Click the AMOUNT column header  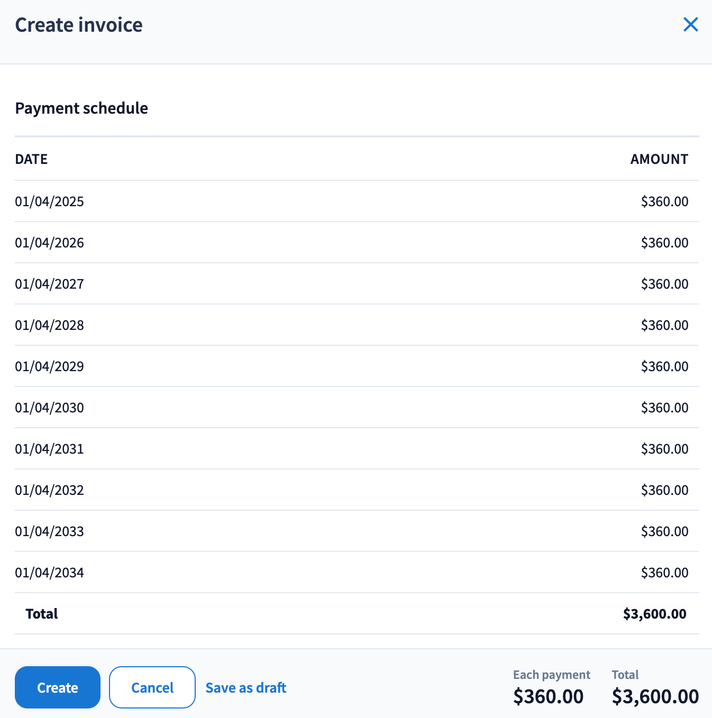[659, 159]
